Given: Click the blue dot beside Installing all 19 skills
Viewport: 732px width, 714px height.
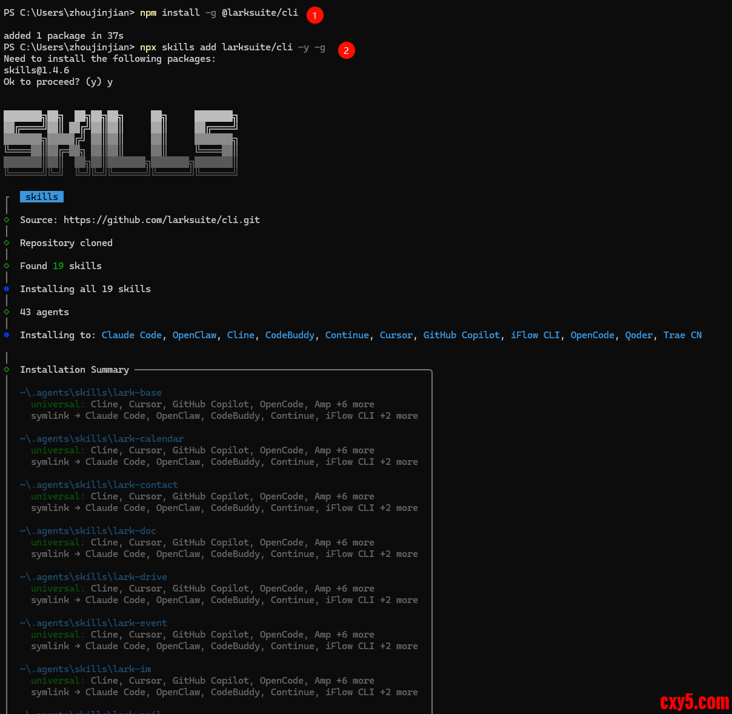Looking at the screenshot, I should (7, 289).
